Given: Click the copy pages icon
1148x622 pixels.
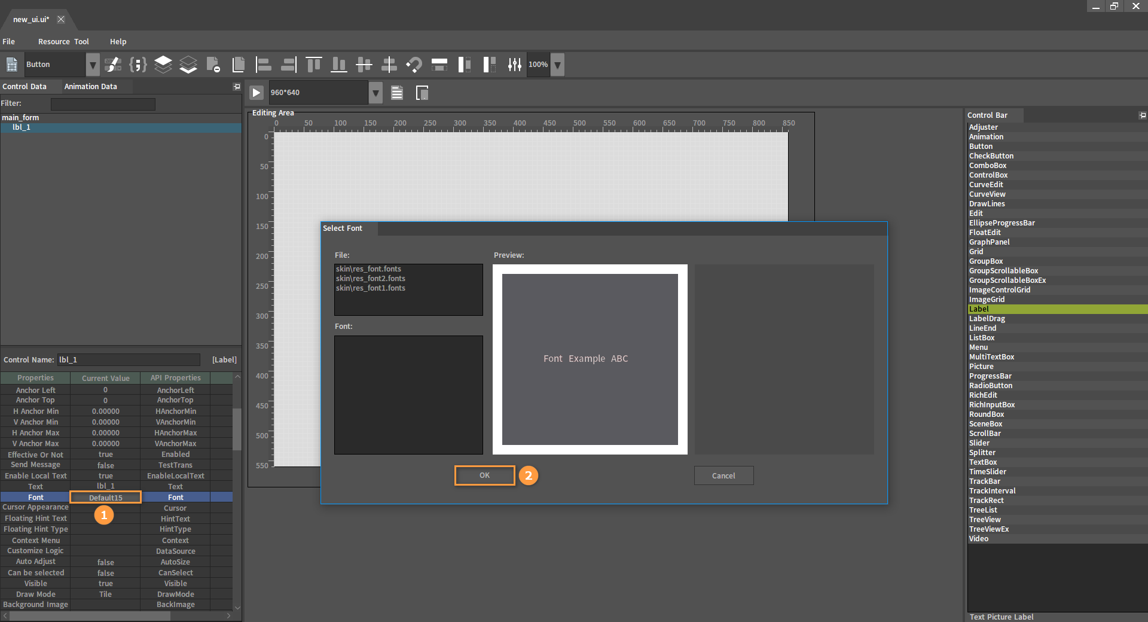Looking at the screenshot, I should 238,64.
